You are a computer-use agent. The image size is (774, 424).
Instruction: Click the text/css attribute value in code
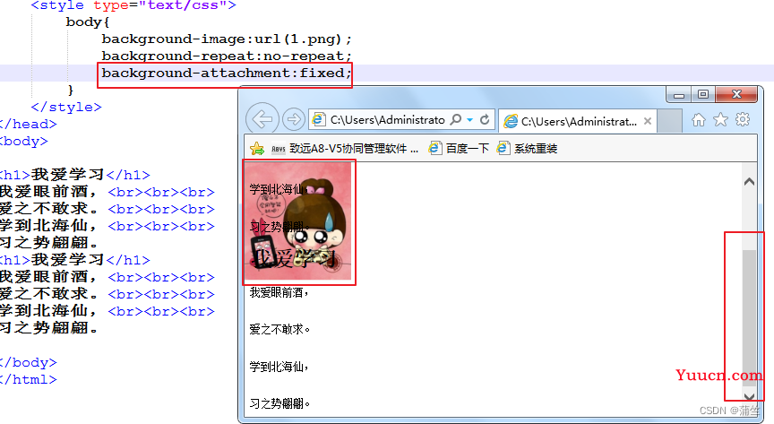click(183, 5)
